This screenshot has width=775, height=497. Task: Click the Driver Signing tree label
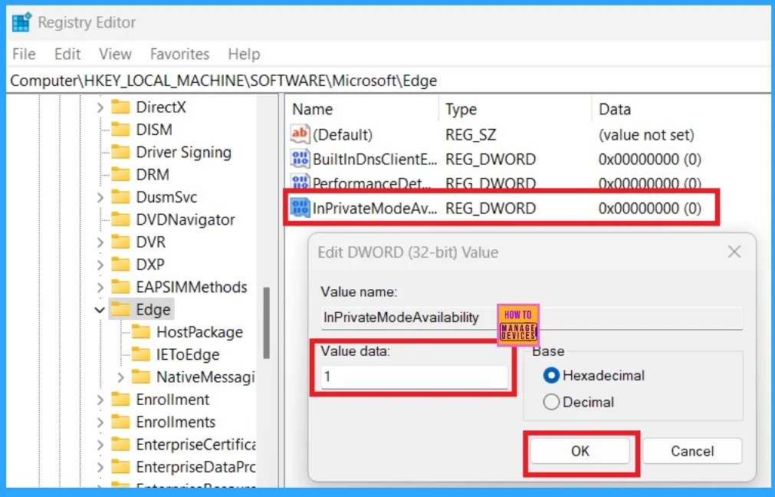(x=184, y=153)
